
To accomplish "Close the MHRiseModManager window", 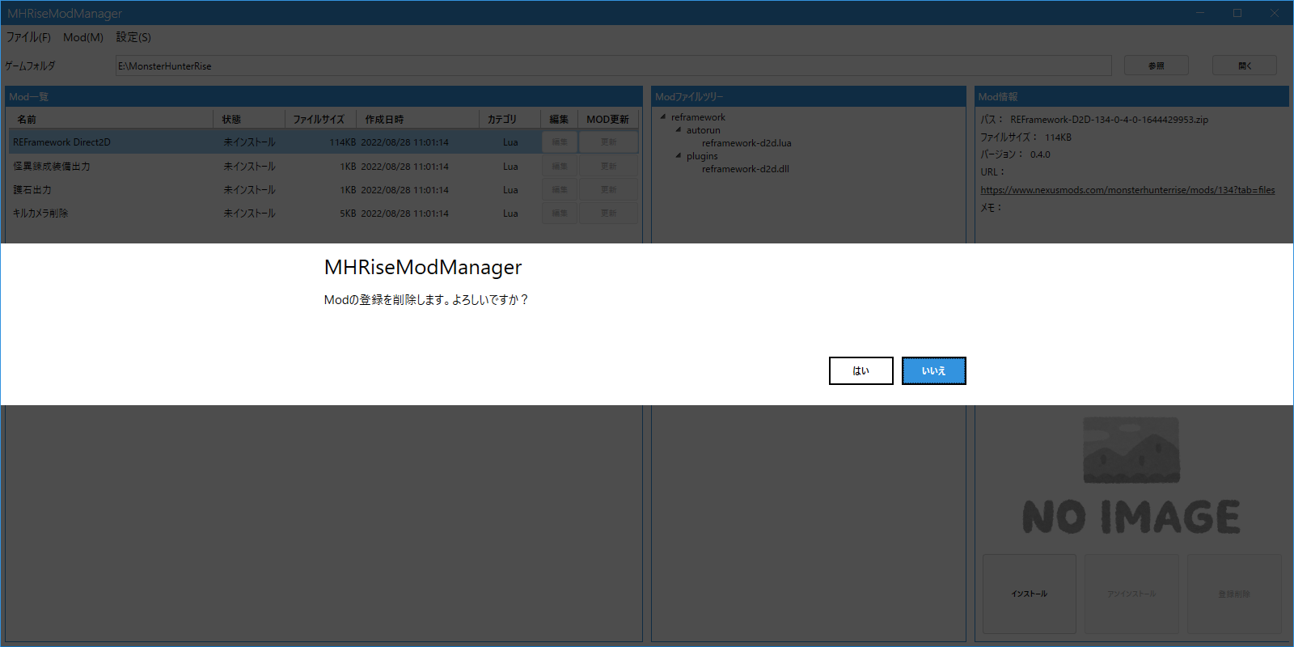I will point(1275,13).
